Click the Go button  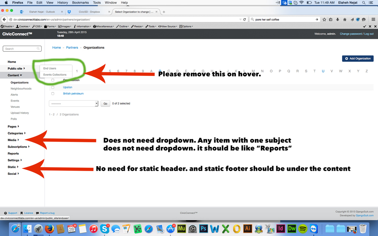(105, 103)
